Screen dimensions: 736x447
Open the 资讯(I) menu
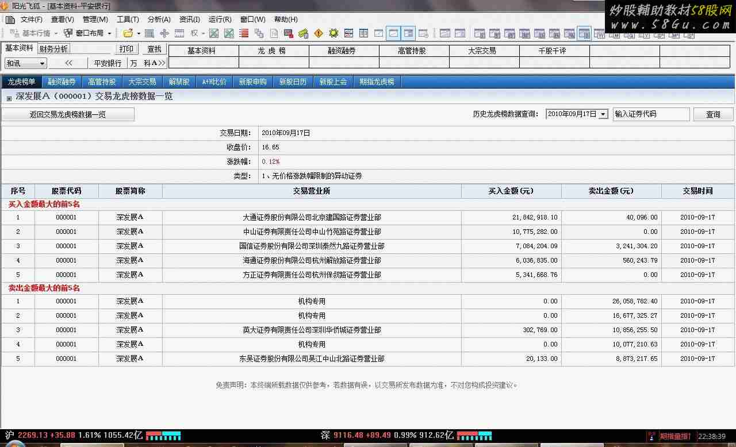pos(190,20)
